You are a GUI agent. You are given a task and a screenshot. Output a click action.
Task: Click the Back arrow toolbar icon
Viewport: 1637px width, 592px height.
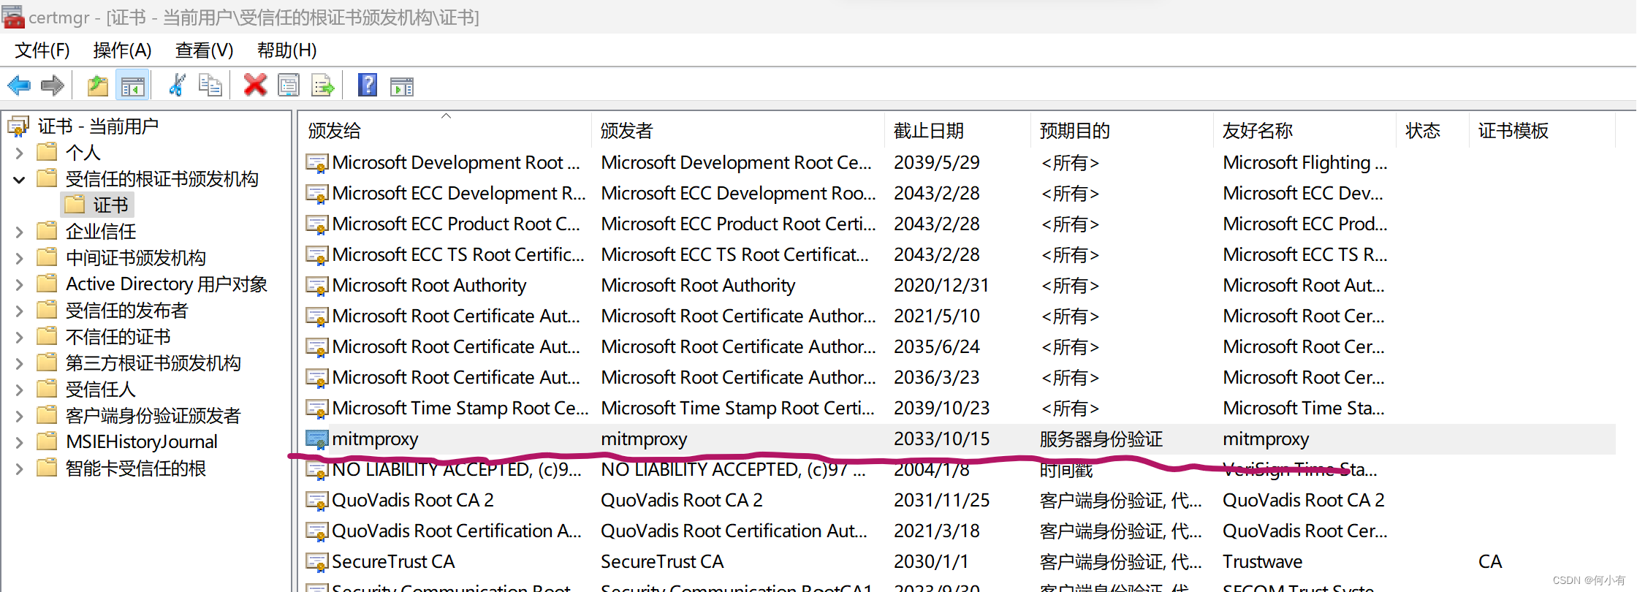pyautogui.click(x=19, y=86)
